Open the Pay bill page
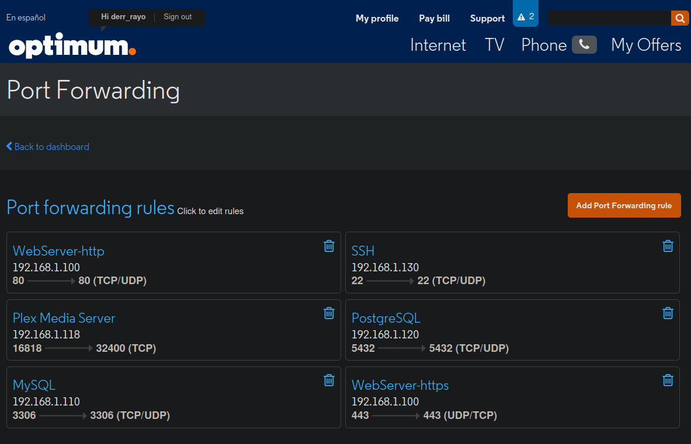This screenshot has width=691, height=444. 434,19
